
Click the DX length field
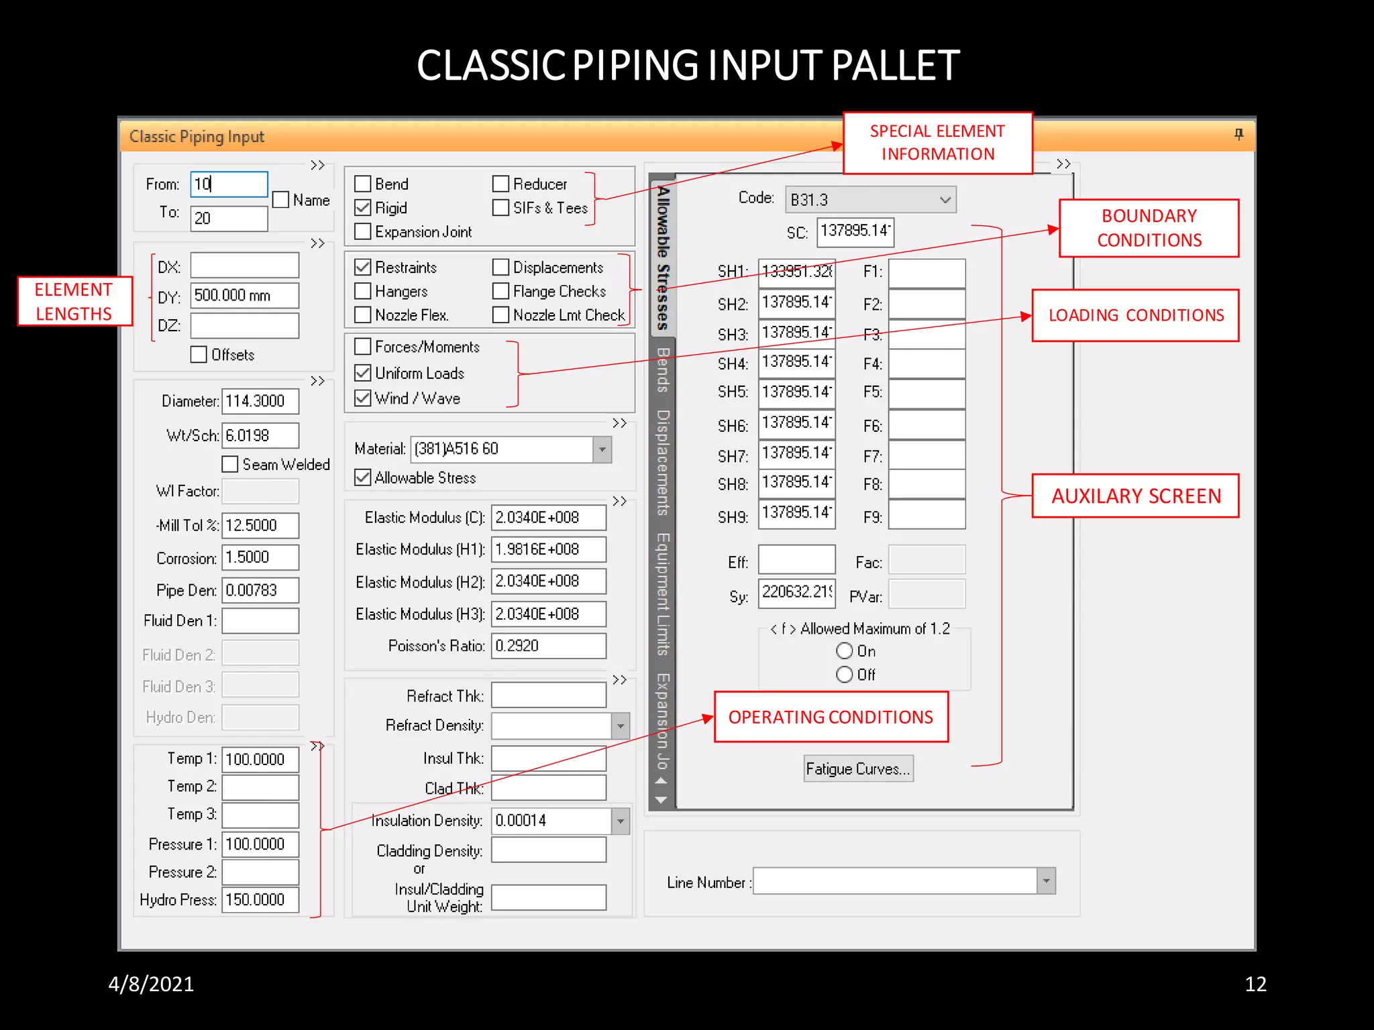tap(245, 266)
